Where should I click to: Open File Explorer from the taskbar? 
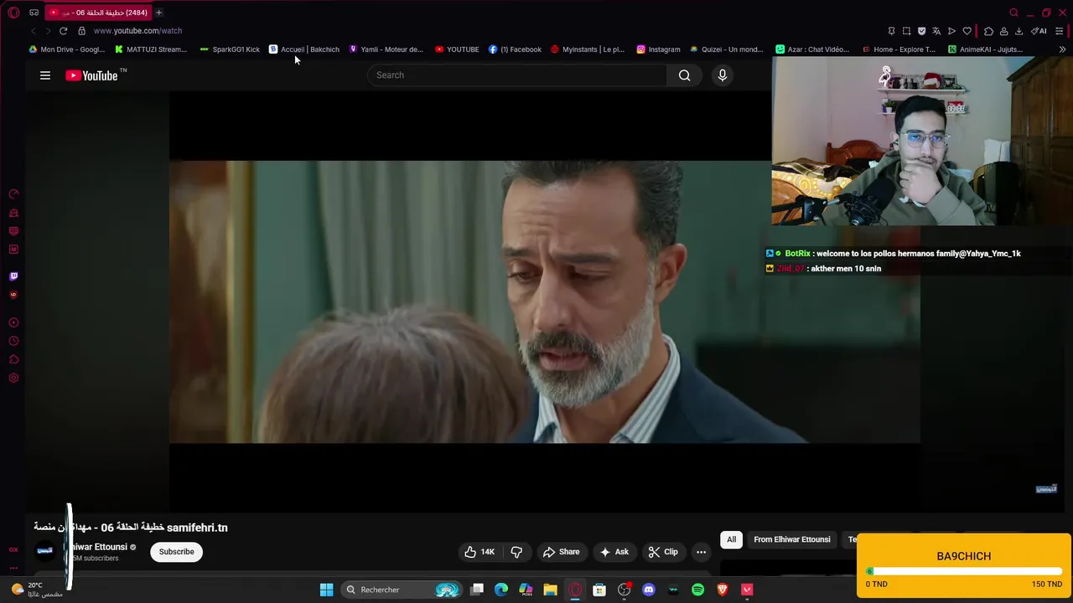(550, 590)
